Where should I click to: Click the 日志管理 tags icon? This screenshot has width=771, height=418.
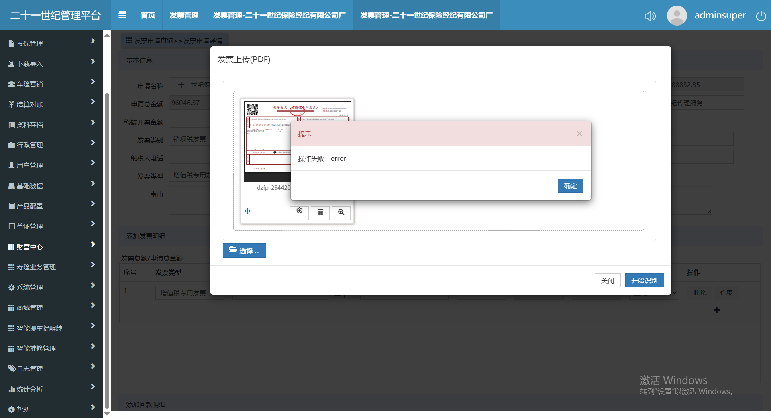12,369
